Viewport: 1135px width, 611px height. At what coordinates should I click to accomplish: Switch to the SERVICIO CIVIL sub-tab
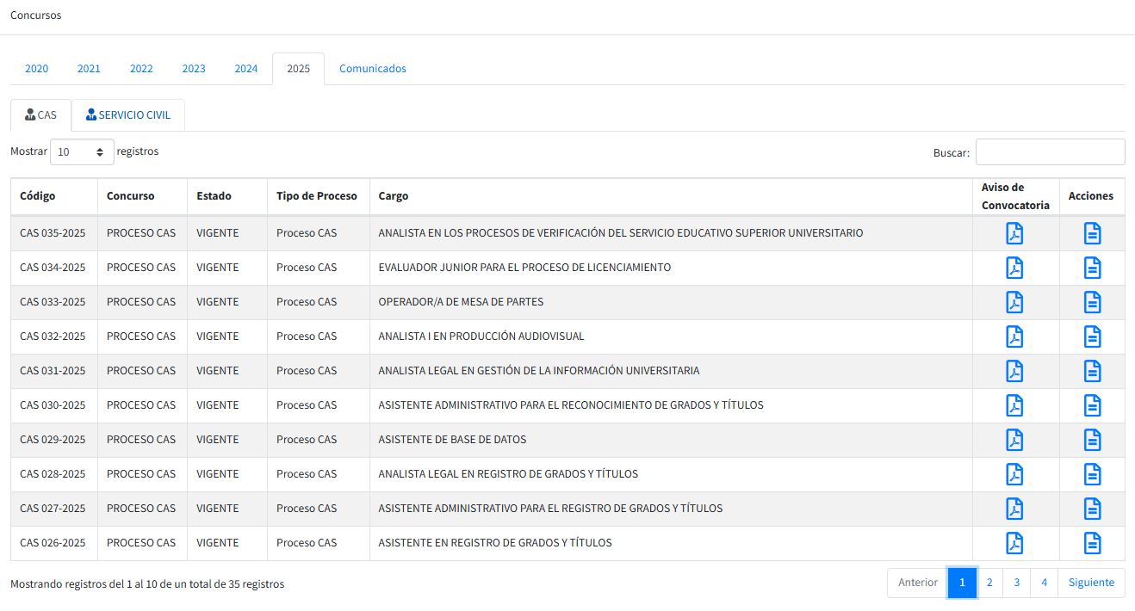[x=128, y=115]
